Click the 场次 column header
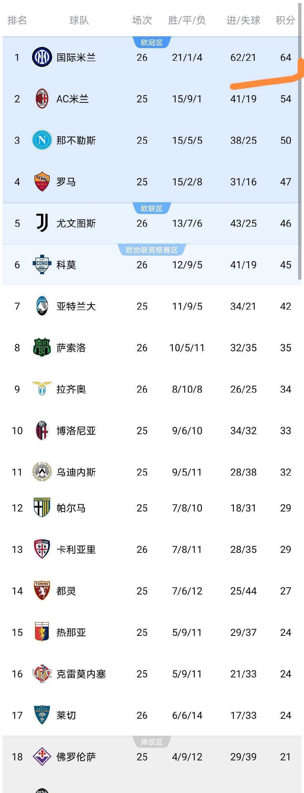This screenshot has width=304, height=793. [142, 20]
